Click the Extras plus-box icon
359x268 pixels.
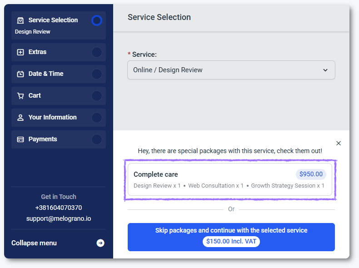click(x=20, y=52)
